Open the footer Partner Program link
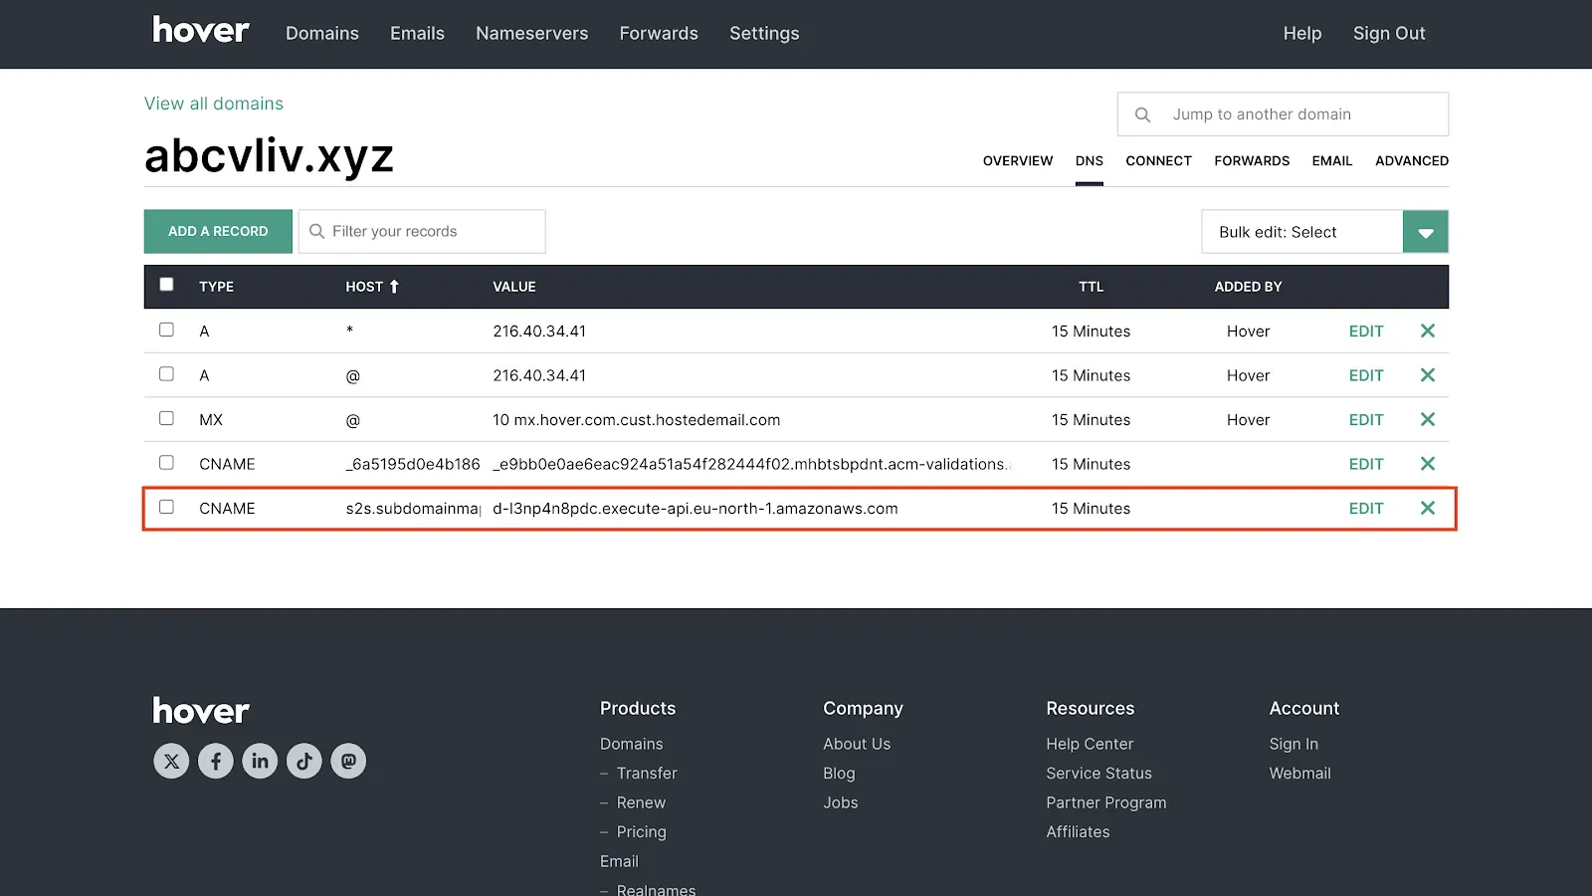The height and width of the screenshot is (896, 1592). (x=1106, y=802)
